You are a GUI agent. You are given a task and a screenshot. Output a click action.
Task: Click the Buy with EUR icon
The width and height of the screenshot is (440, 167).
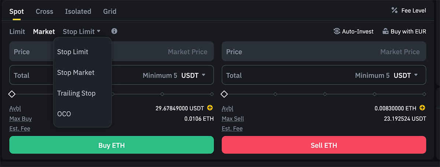click(x=385, y=31)
